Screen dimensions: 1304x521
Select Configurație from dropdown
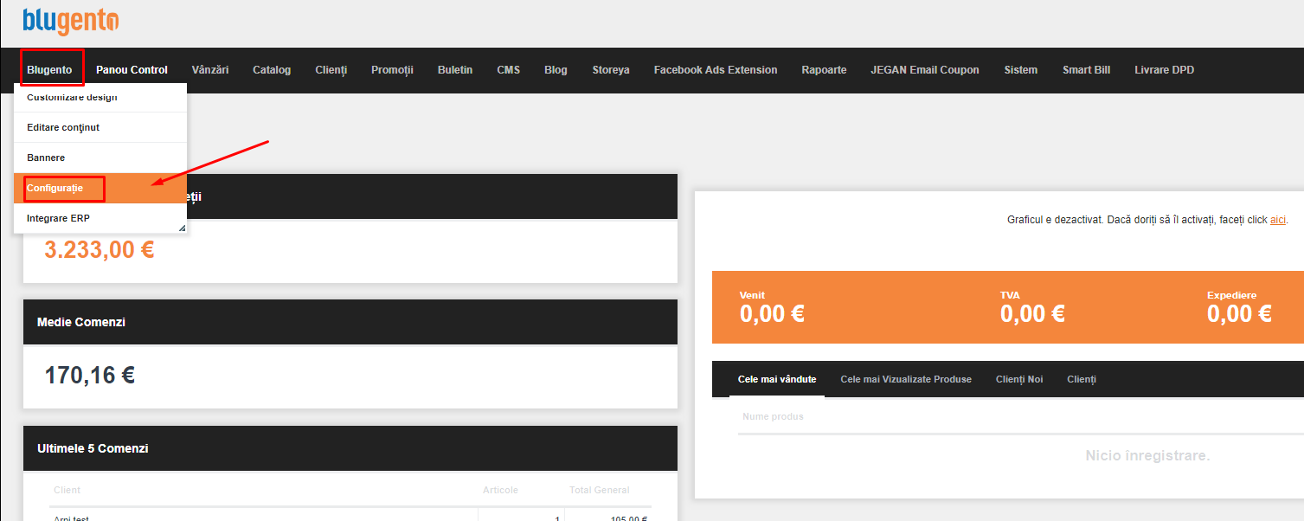click(100, 188)
